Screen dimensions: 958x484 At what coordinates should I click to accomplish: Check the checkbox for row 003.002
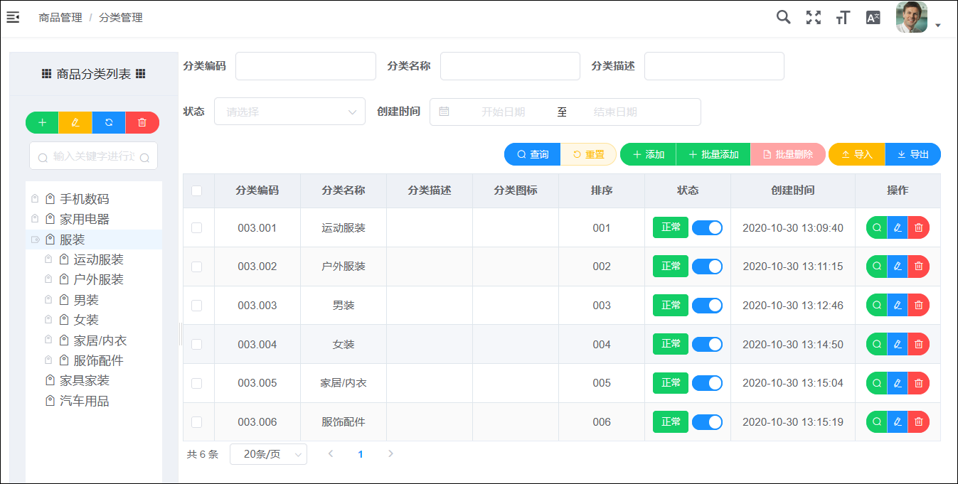coord(197,267)
